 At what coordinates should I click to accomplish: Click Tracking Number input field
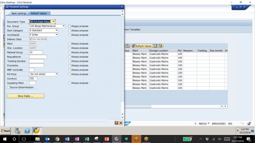tap(37, 61)
